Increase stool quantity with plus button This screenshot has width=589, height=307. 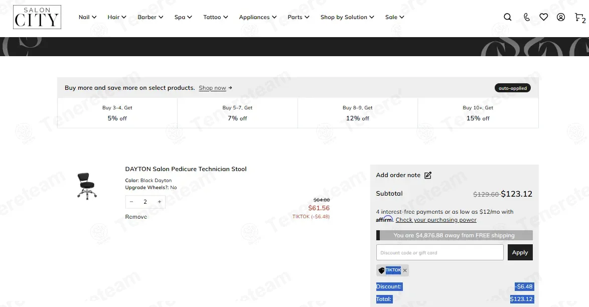pyautogui.click(x=159, y=202)
